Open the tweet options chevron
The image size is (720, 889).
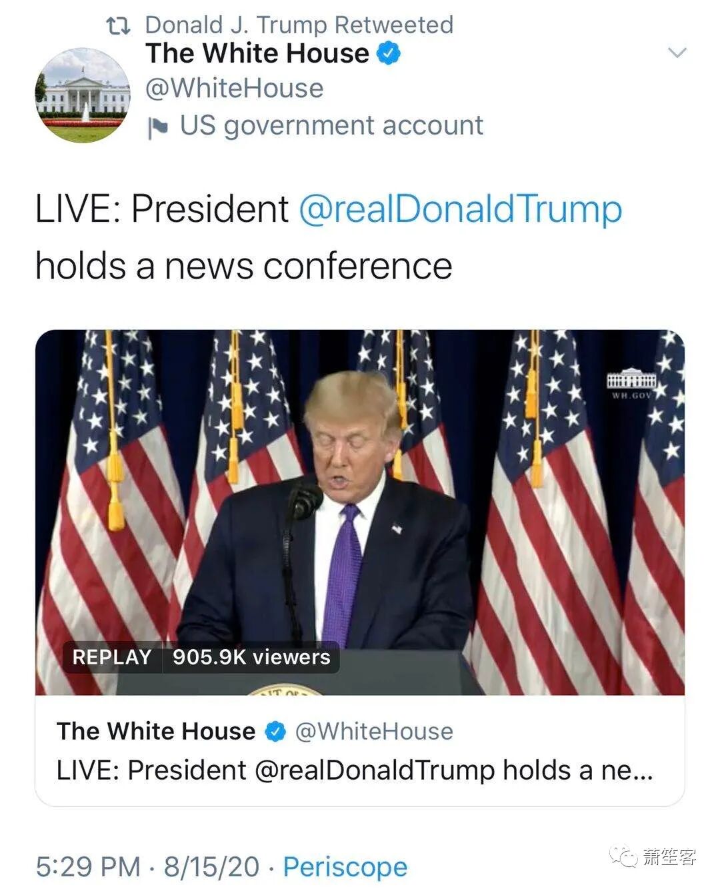(x=677, y=52)
